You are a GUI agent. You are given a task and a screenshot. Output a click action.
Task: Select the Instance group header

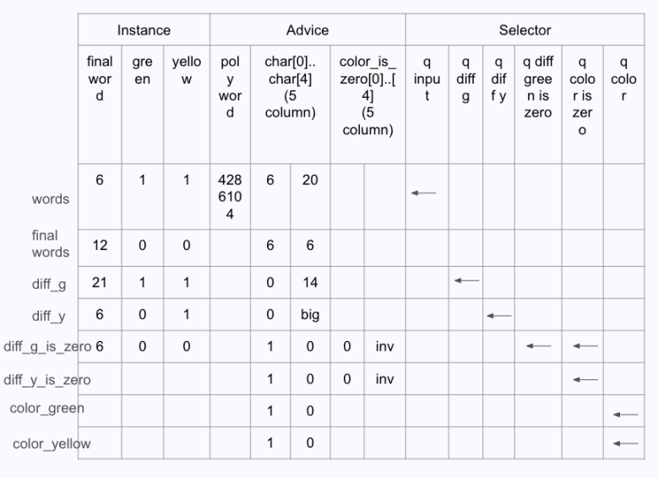click(x=144, y=30)
